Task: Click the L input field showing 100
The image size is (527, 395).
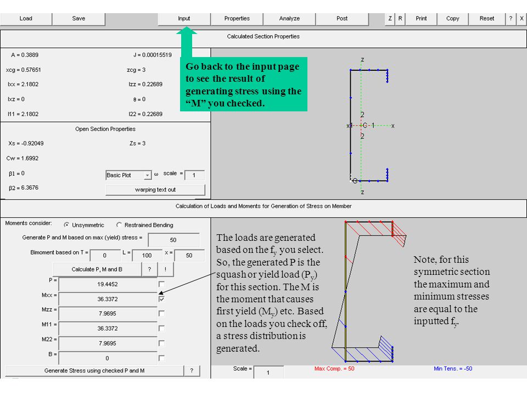Action: click(x=147, y=256)
